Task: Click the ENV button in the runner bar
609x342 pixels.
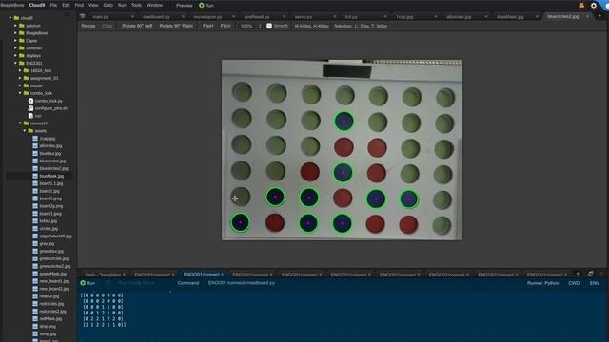Action: point(594,283)
